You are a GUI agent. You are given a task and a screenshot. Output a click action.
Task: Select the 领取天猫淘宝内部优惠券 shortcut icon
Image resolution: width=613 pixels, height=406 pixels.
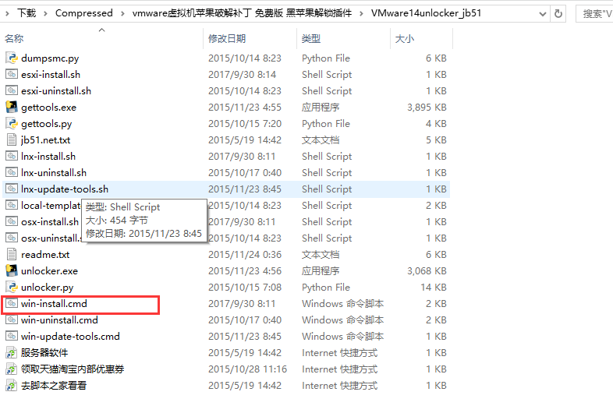[12, 369]
